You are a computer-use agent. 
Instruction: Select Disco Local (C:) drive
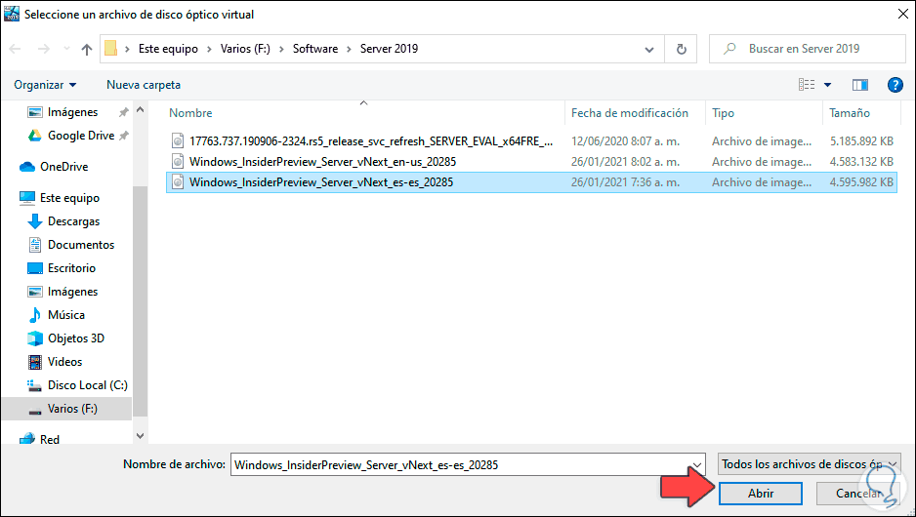[88, 385]
